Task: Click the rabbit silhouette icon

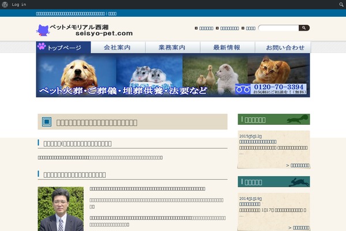Action: [x=299, y=182]
